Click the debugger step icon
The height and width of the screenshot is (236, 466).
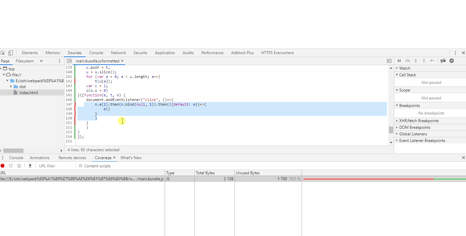(x=432, y=61)
